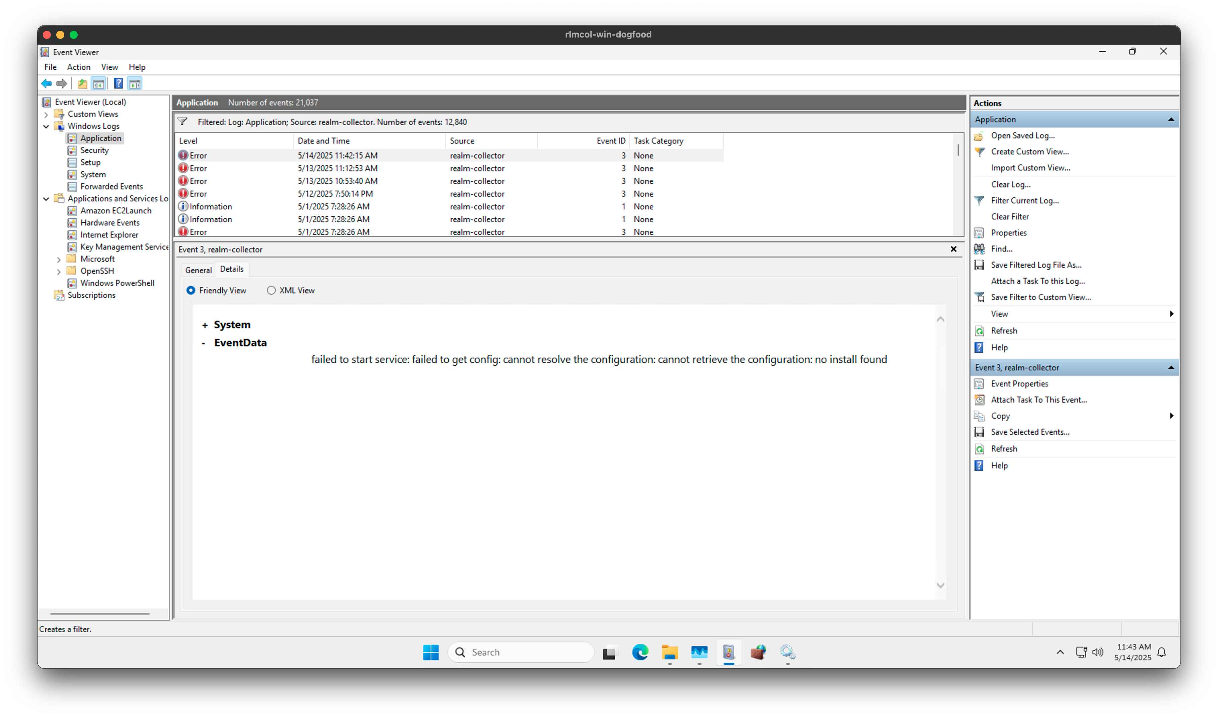Select the Subscriptions tree item
1218x718 pixels.
tap(91, 296)
